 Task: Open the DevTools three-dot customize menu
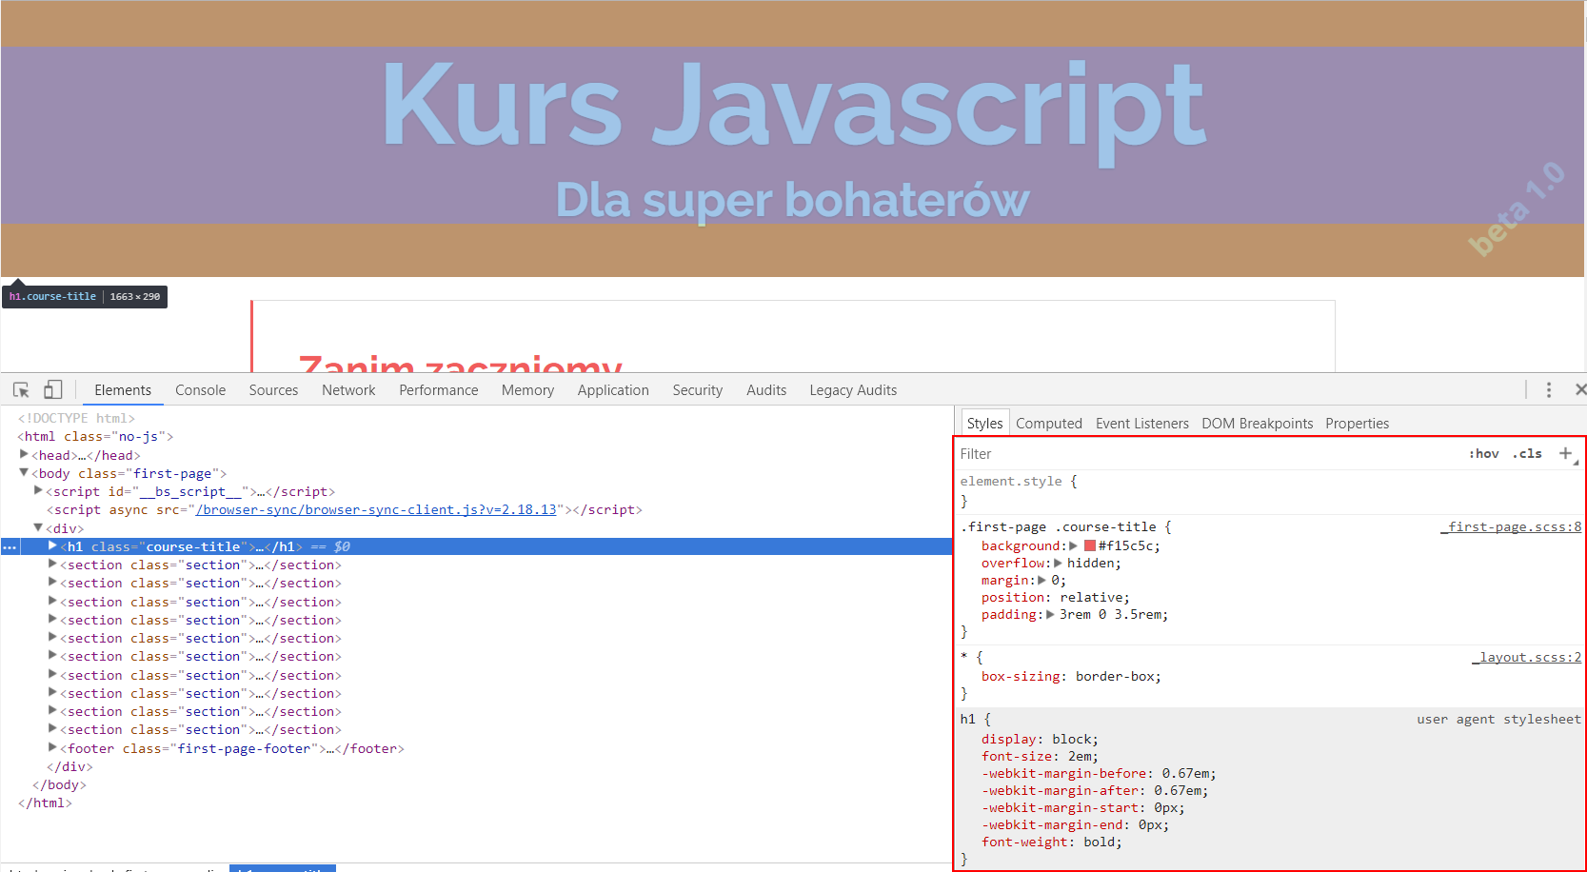click(1549, 390)
